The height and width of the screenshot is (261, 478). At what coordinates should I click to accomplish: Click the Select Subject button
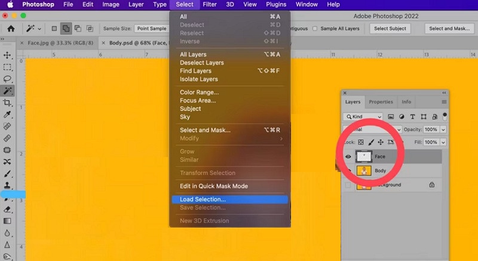[x=389, y=28]
